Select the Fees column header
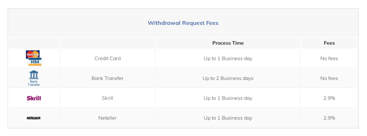367x136 pixels. [x=329, y=43]
